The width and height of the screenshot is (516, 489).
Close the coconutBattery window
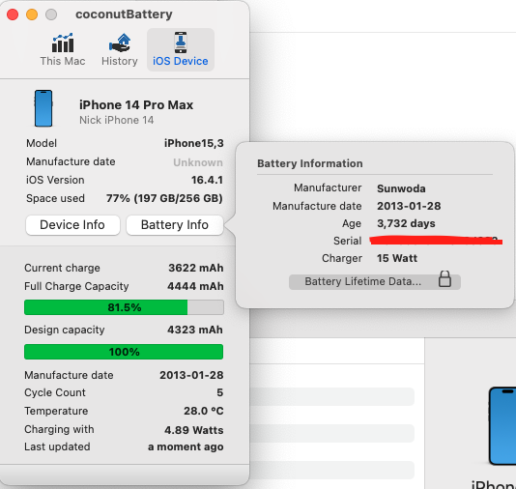click(13, 14)
